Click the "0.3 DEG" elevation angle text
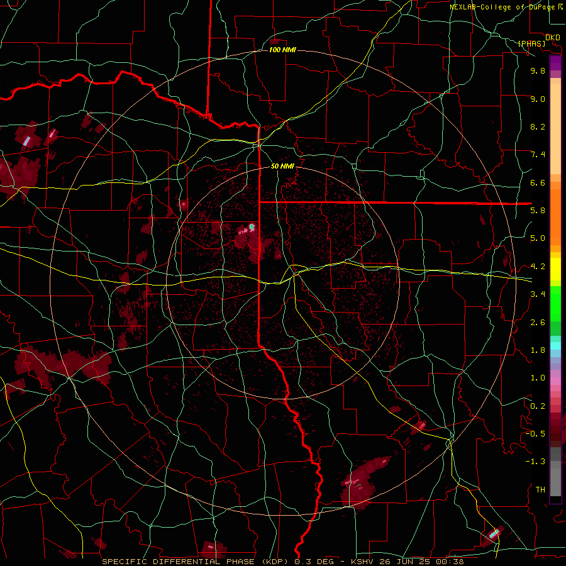Viewport: 566px width, 566px height. point(314,562)
